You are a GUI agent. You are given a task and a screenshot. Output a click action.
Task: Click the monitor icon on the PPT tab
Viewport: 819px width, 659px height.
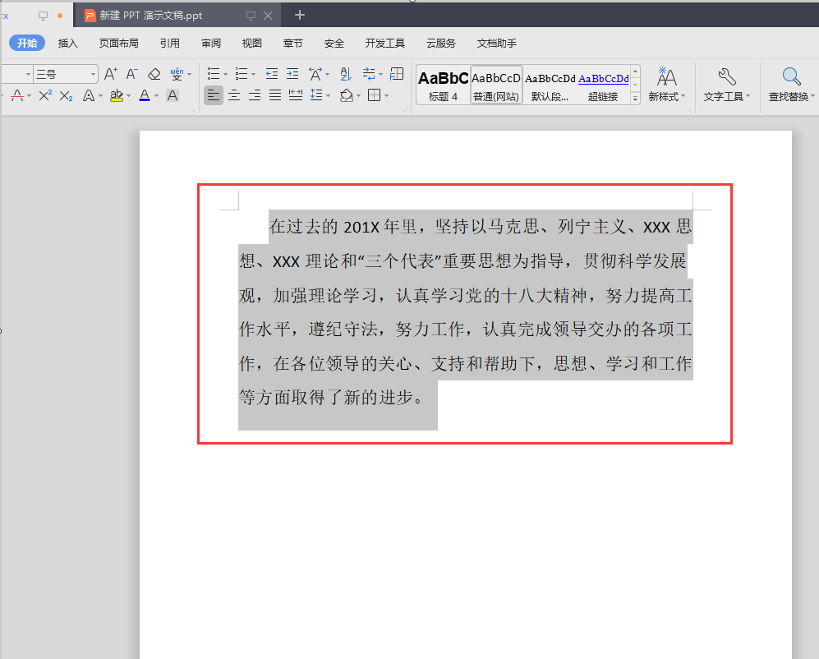click(x=251, y=16)
